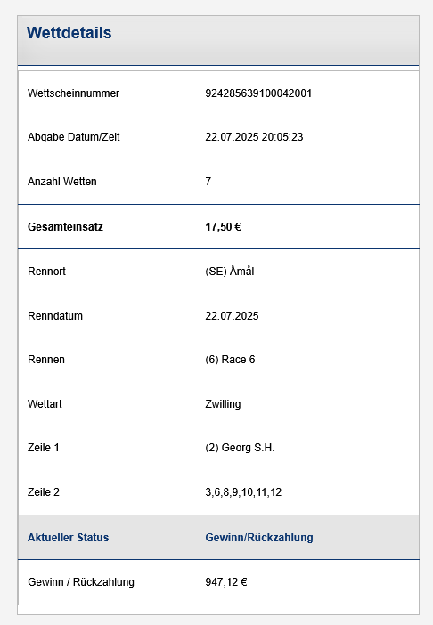The image size is (433, 625).
Task: Click the Rennen value (6) Race 6
Action: click(230, 360)
